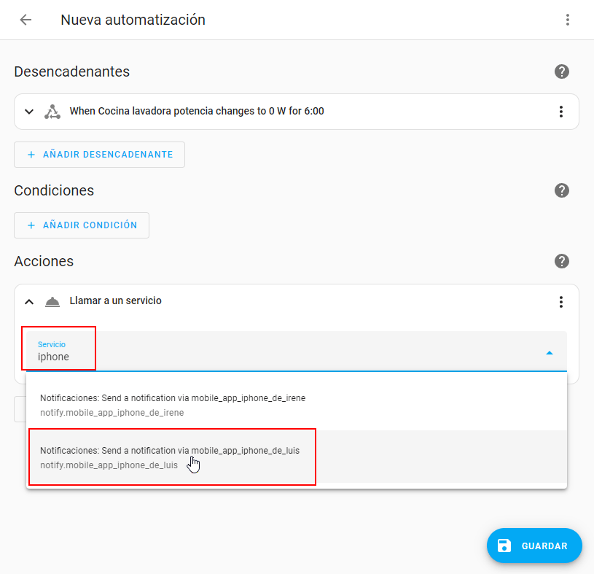This screenshot has width=594, height=574.
Task: Save the automation with Guardar
Action: coord(534,546)
